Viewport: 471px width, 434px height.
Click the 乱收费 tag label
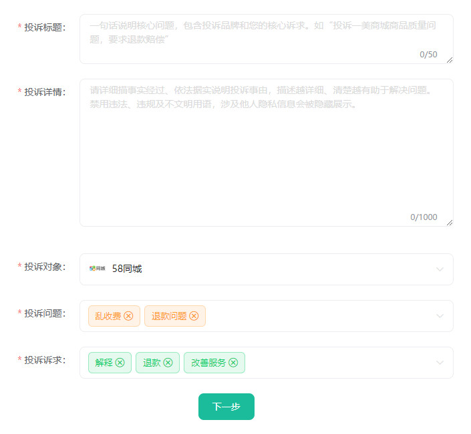pyautogui.click(x=108, y=316)
